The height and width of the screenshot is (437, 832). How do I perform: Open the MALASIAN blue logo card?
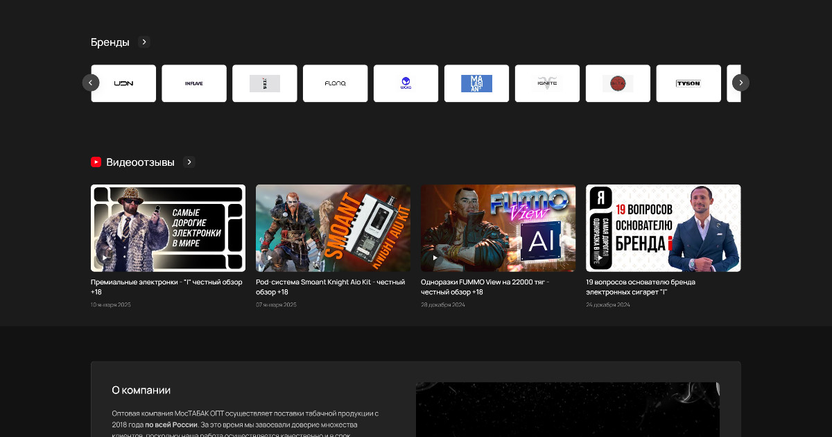click(477, 83)
